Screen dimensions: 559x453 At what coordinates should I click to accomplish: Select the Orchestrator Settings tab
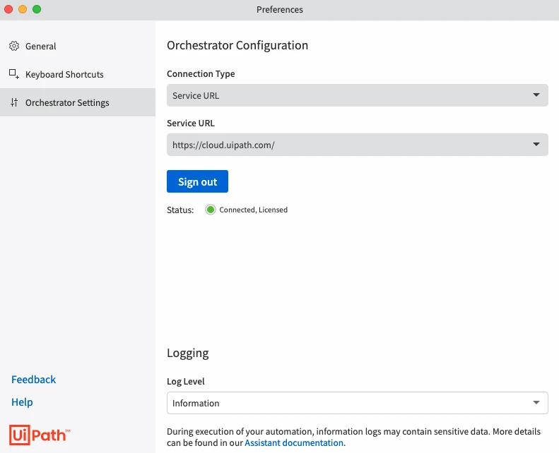click(x=78, y=102)
